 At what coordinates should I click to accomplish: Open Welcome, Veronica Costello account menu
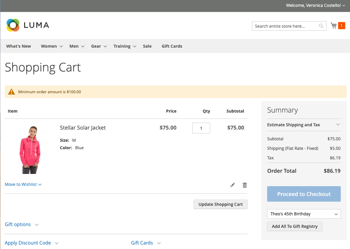[x=315, y=5]
